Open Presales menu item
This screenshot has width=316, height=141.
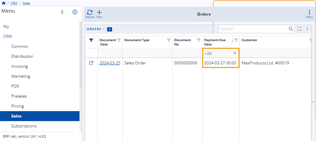tap(19, 96)
